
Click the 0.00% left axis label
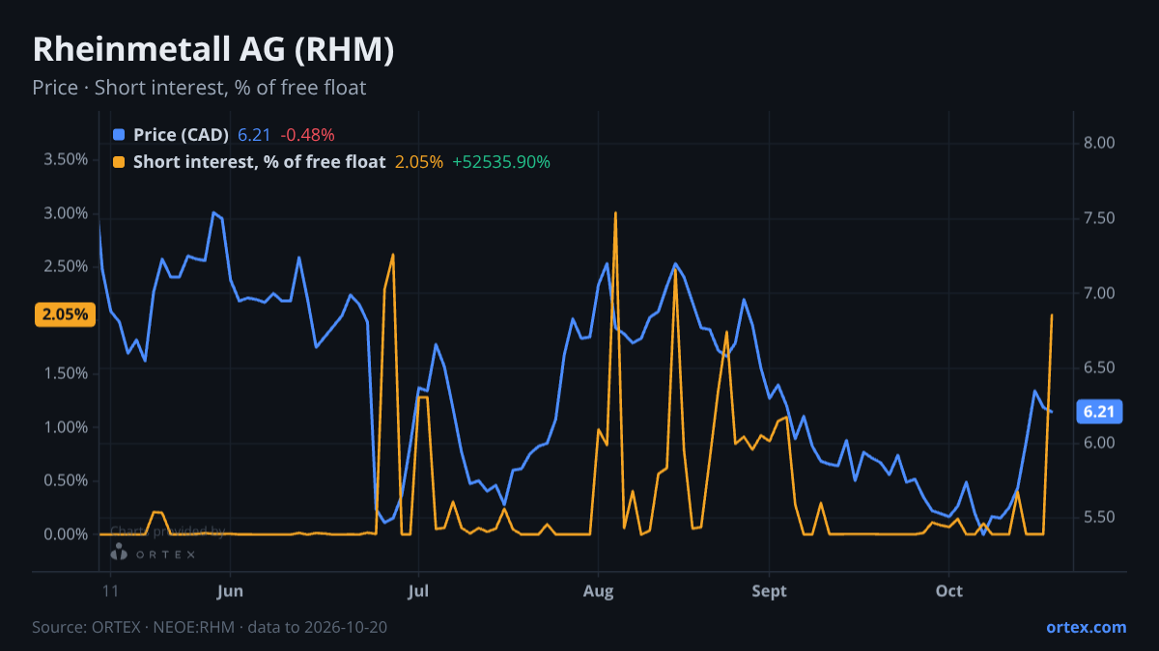pyautogui.click(x=66, y=534)
